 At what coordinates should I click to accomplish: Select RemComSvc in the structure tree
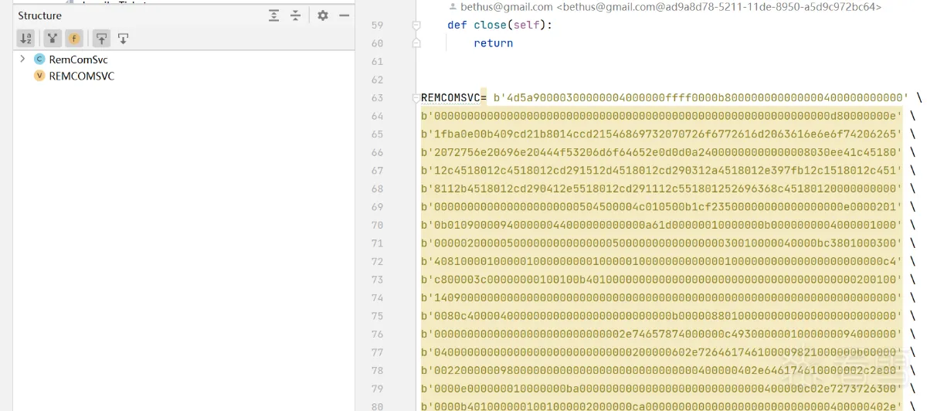[x=78, y=59]
